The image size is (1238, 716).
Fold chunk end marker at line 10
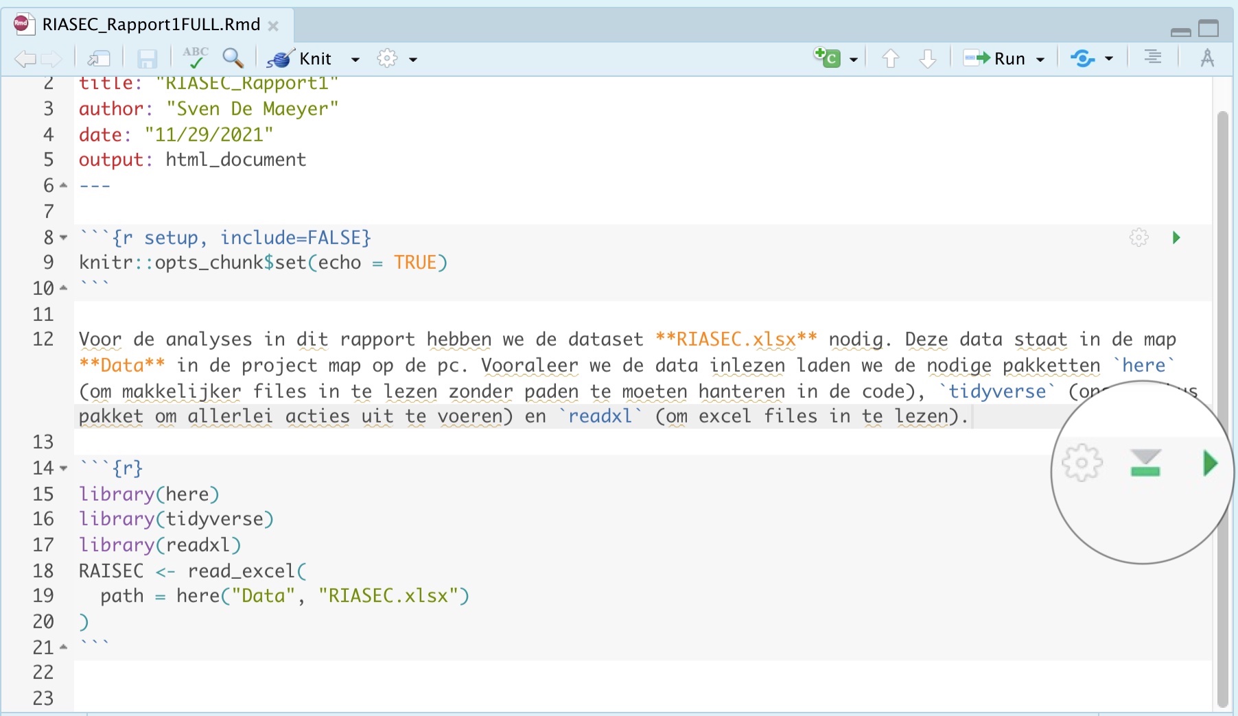pyautogui.click(x=64, y=288)
